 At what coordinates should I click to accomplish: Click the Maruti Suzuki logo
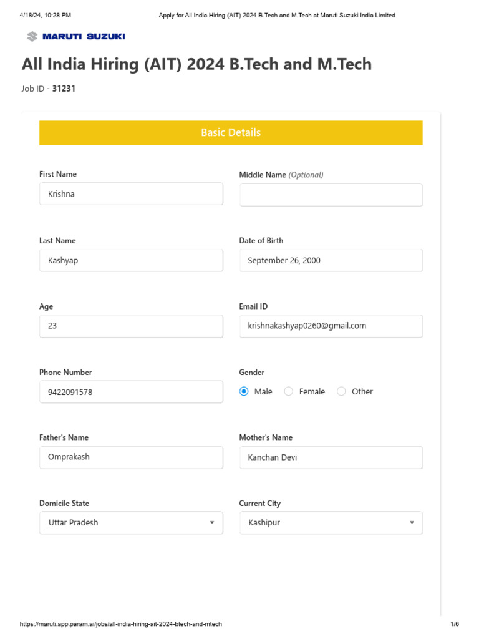click(x=76, y=37)
